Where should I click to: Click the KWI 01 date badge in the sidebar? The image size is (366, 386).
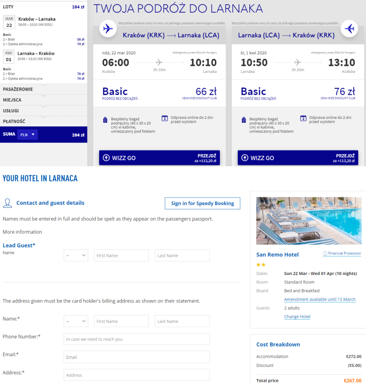[x=9, y=56]
